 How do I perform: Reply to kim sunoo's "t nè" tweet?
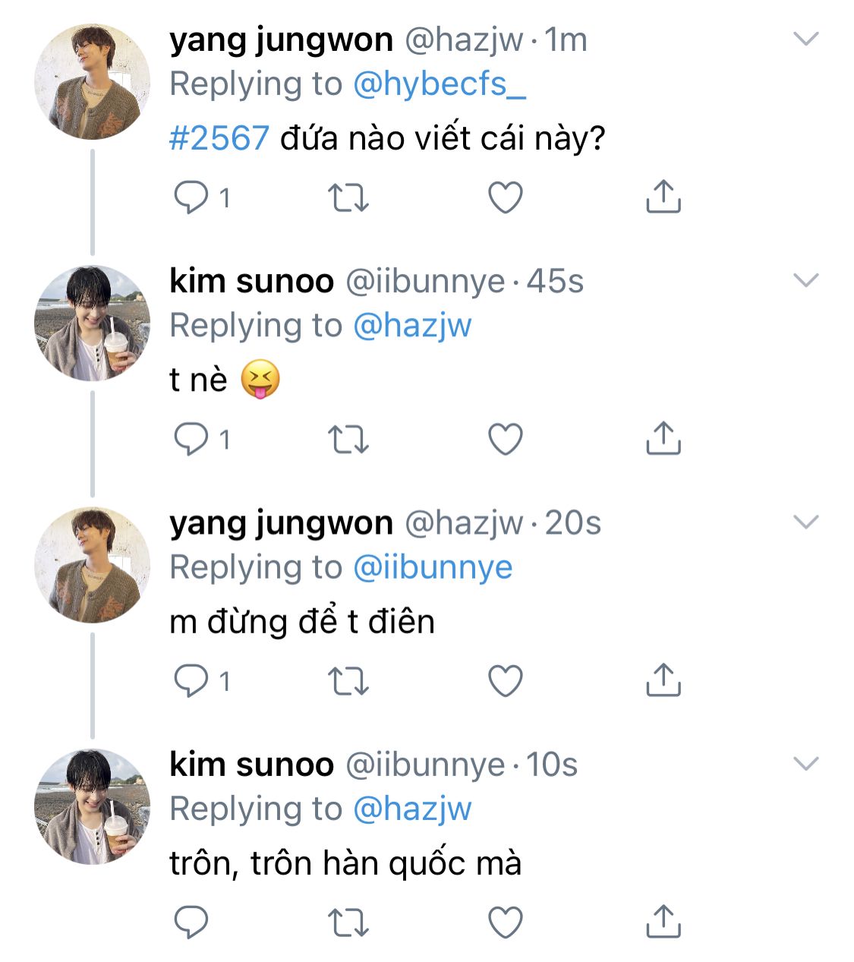tap(191, 440)
